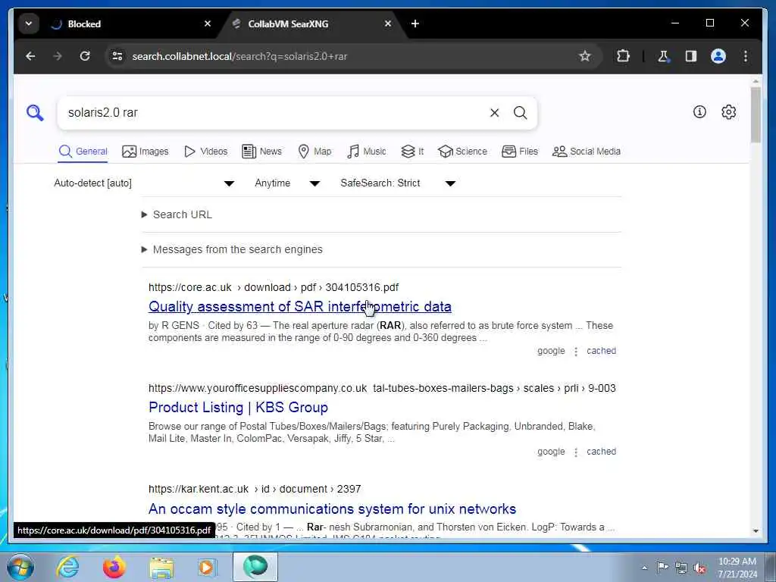This screenshot has width=776, height=582.
Task: Select the General category
Action: [x=83, y=152]
